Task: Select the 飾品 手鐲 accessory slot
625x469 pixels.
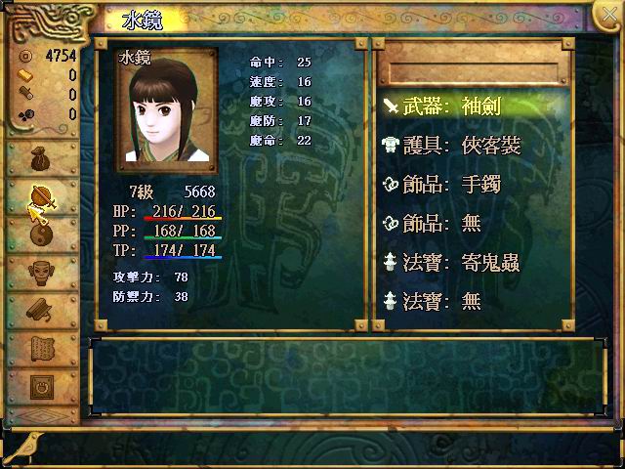Action: [x=475, y=185]
